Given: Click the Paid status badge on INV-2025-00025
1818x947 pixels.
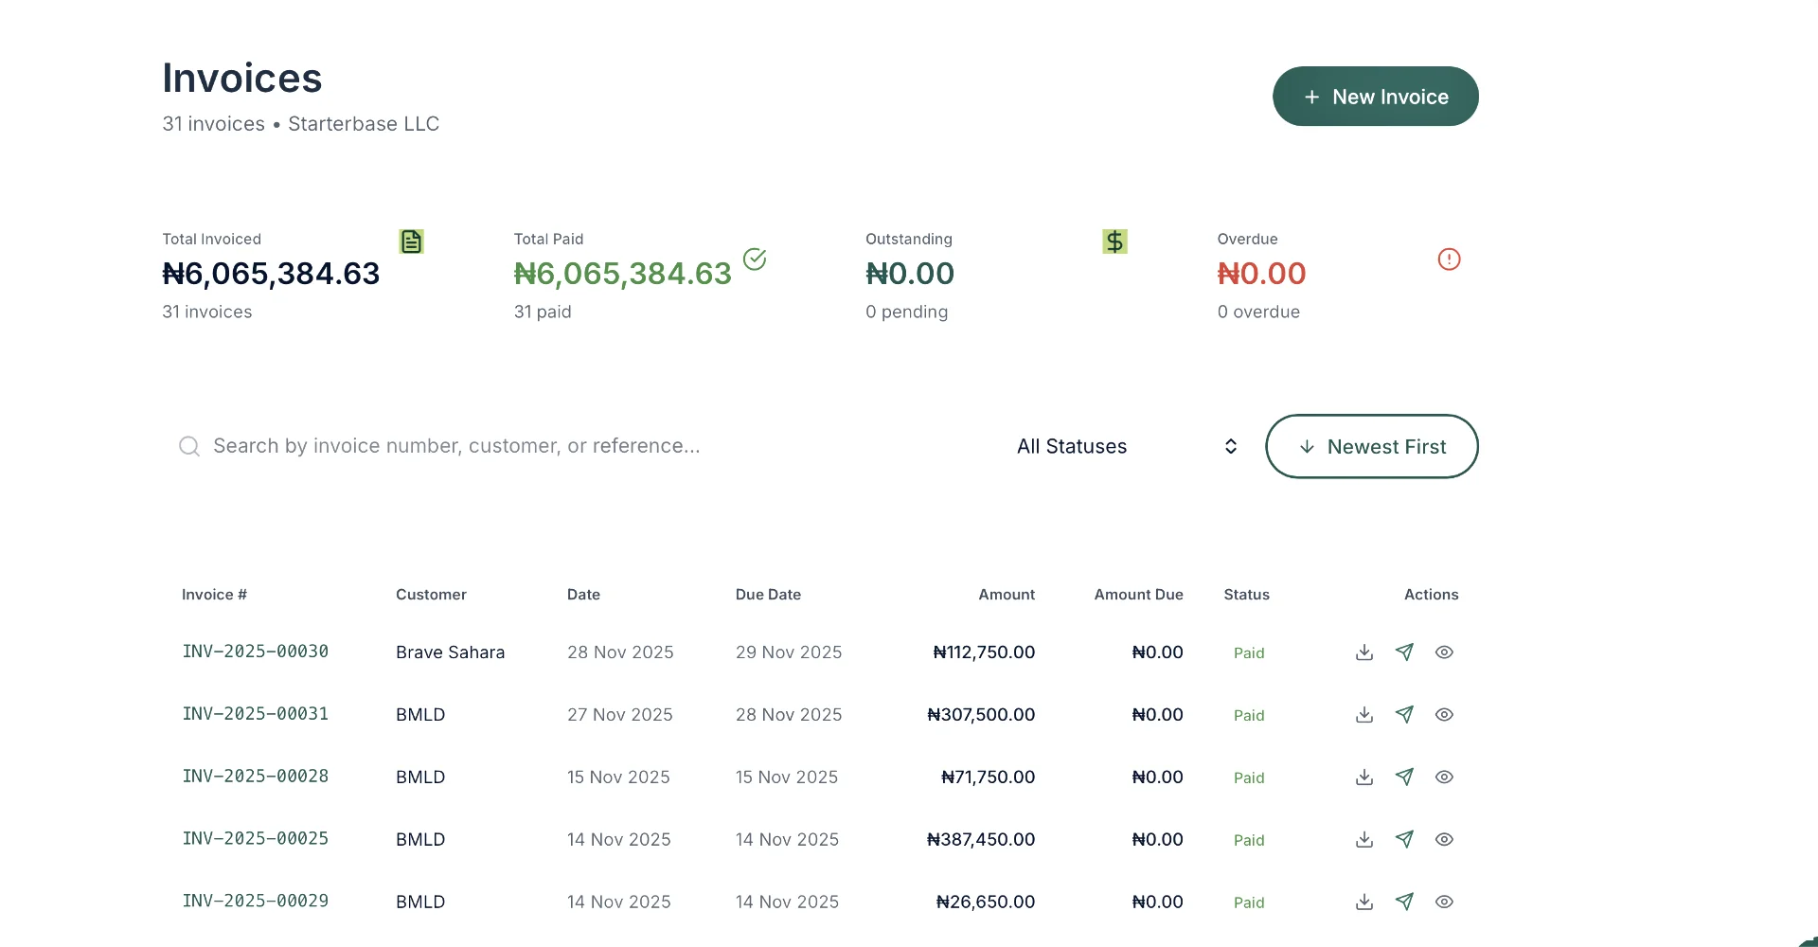Looking at the screenshot, I should pyautogui.click(x=1248, y=840).
